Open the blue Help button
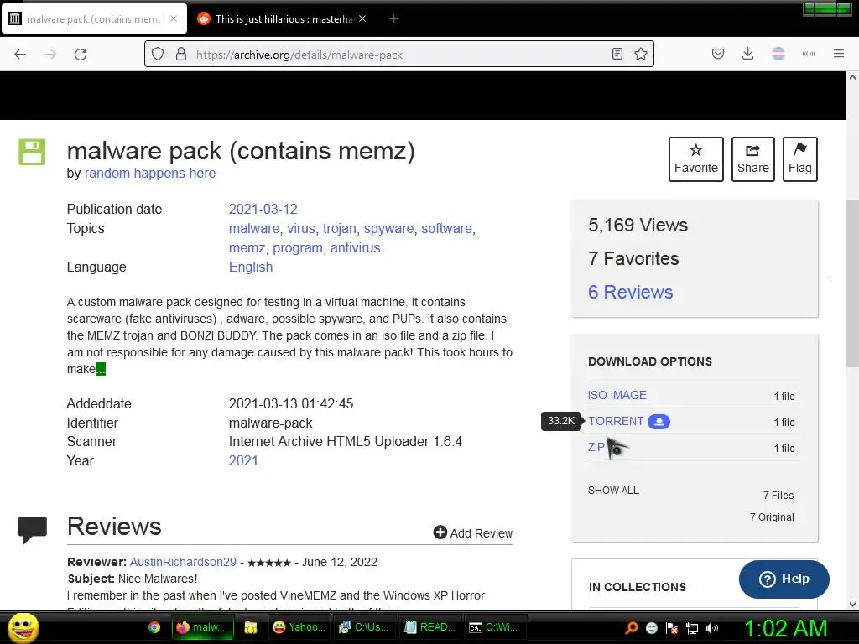The width and height of the screenshot is (859, 644). [784, 579]
